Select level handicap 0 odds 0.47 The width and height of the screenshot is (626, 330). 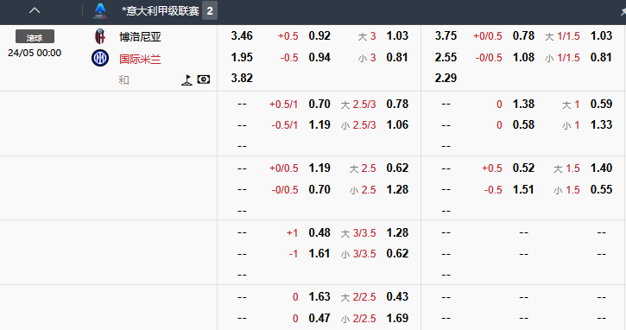coord(319,318)
